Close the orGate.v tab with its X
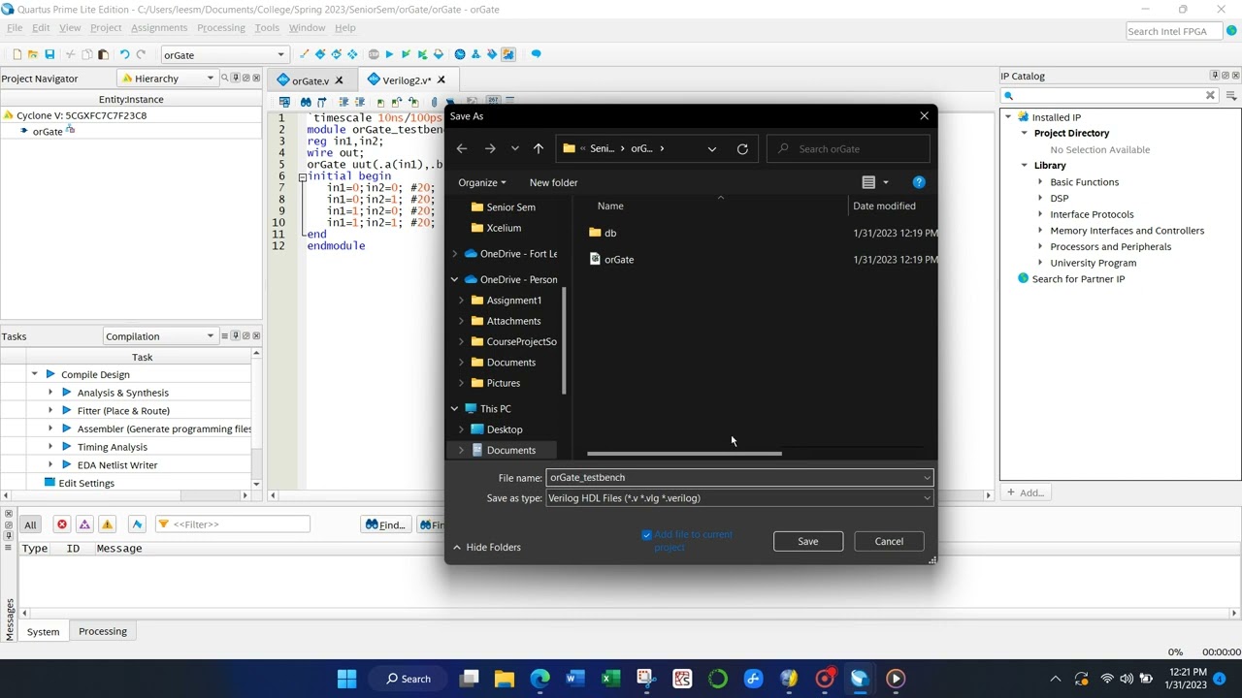 click(x=338, y=80)
